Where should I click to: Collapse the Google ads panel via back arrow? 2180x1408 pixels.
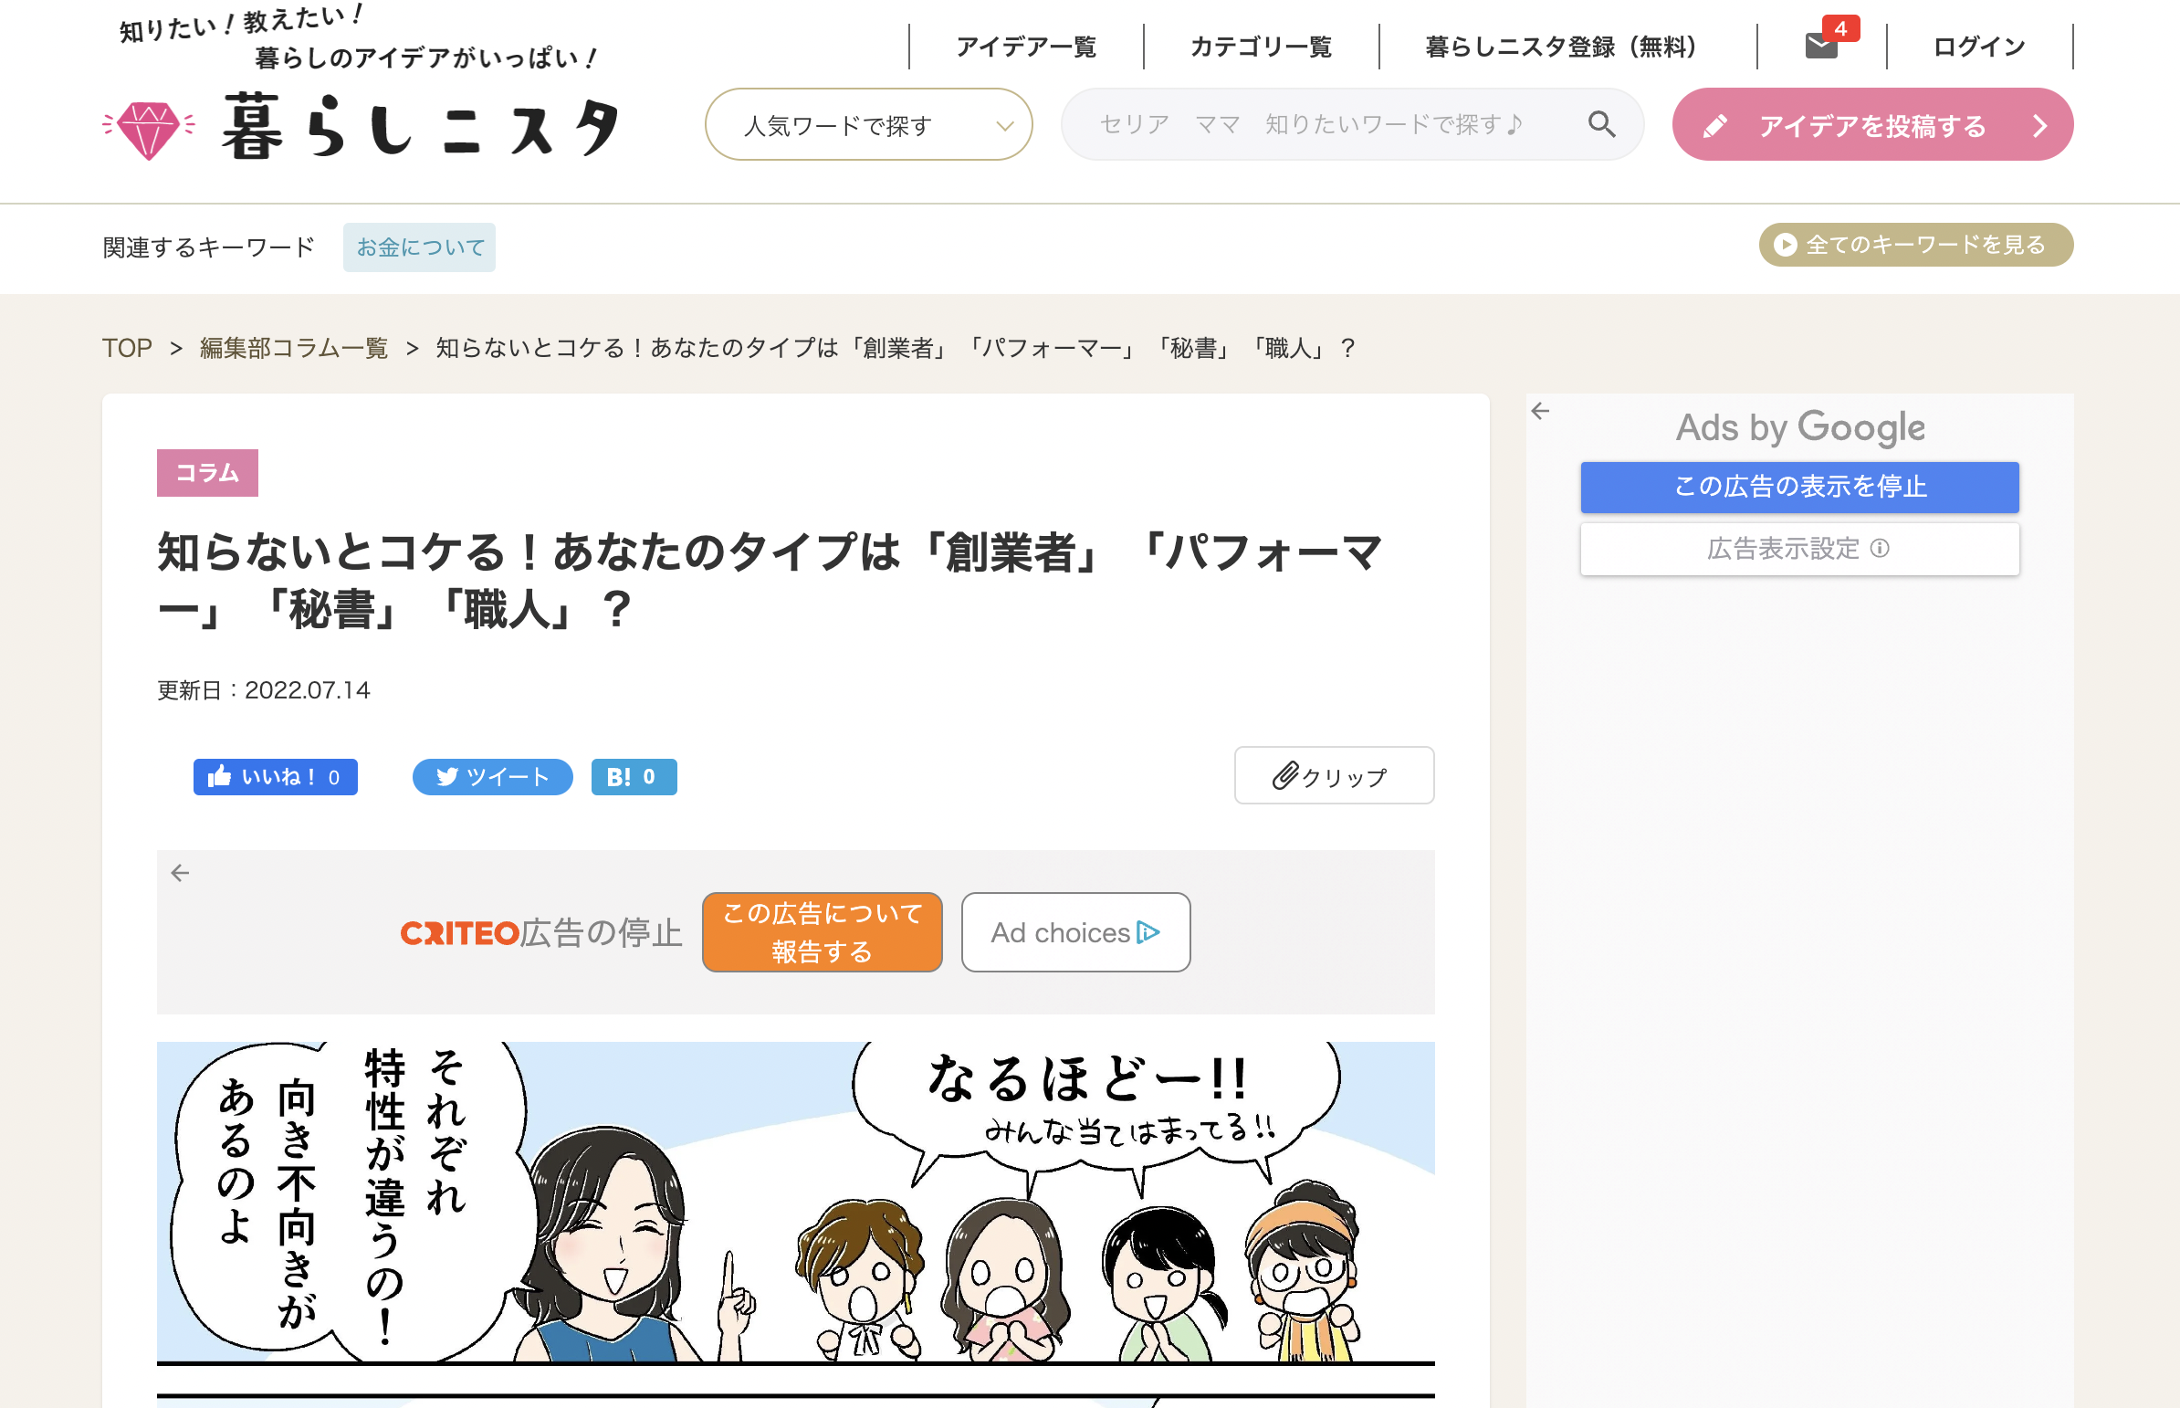[1542, 412]
